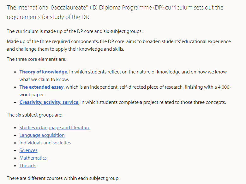Open Studies in language and literature
Image resolution: width=246 pixels, height=184 pixels.
tap(55, 128)
